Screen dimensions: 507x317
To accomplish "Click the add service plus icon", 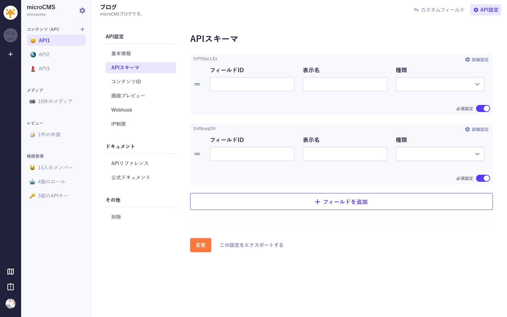I will (11, 54).
